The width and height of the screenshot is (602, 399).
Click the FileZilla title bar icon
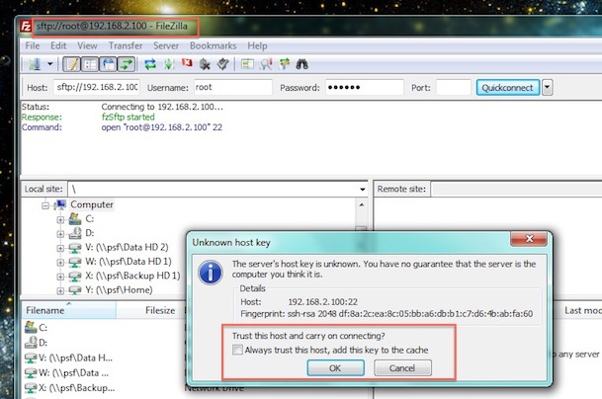[x=26, y=27]
